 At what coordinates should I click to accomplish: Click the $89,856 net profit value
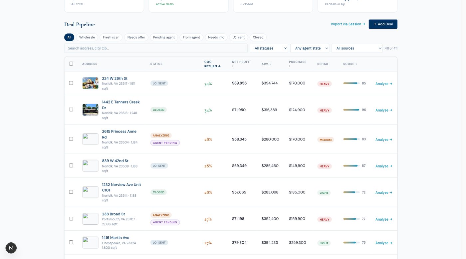tap(239, 83)
